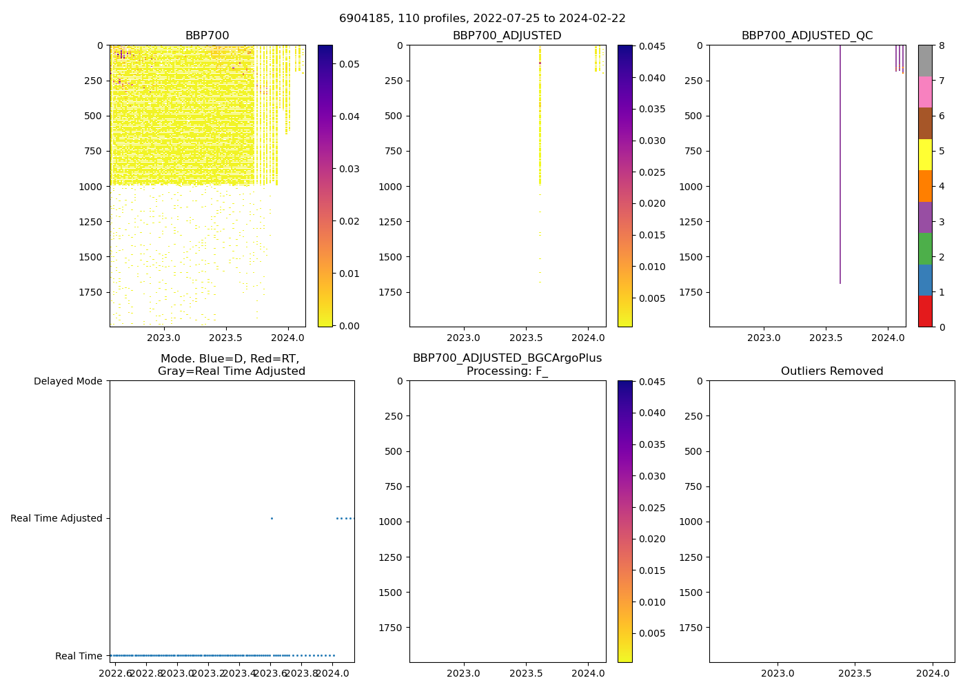Click the pink segment of QC colorbar
This screenshot has height=689, width=965.
pos(925,92)
